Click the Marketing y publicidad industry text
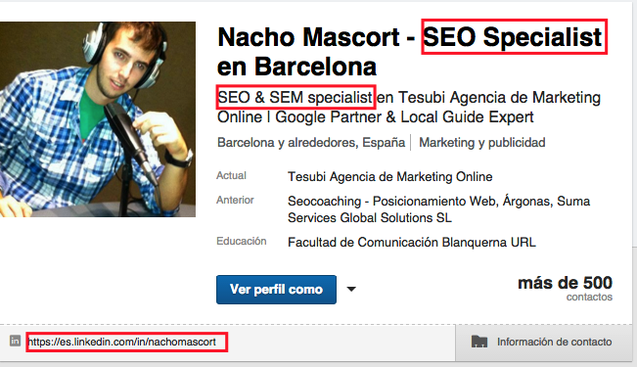Viewport: 637px width, 367px height. (482, 143)
